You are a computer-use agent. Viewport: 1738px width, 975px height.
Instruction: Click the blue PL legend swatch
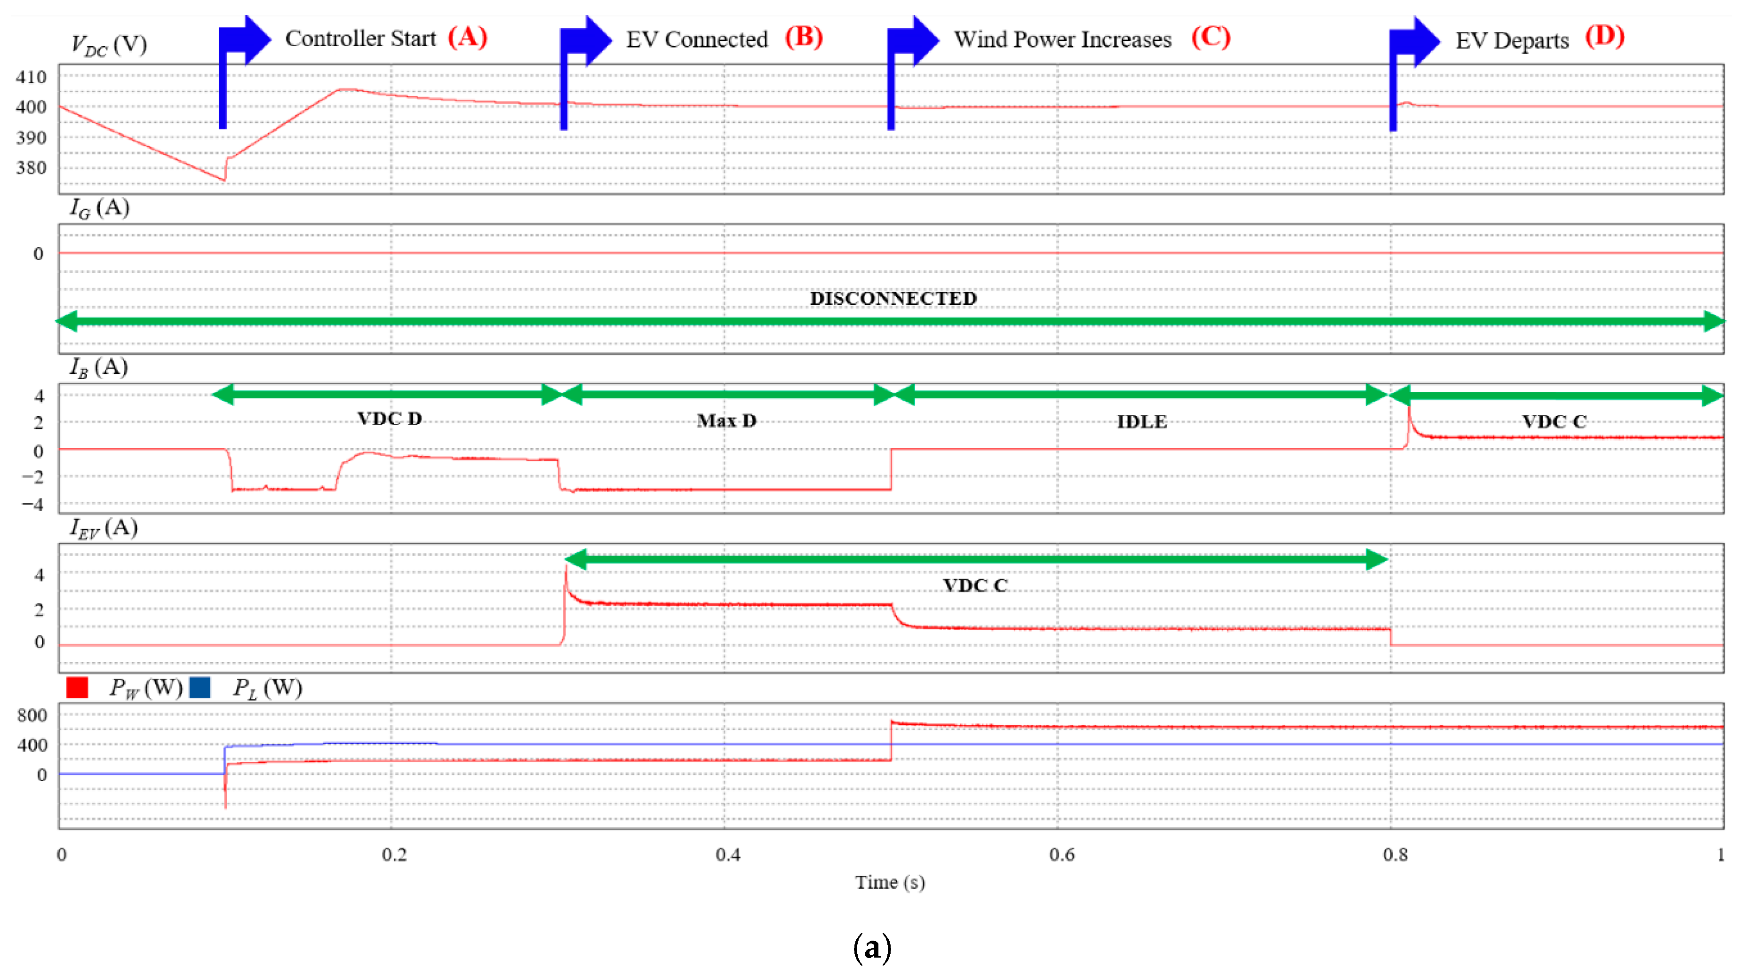(199, 687)
